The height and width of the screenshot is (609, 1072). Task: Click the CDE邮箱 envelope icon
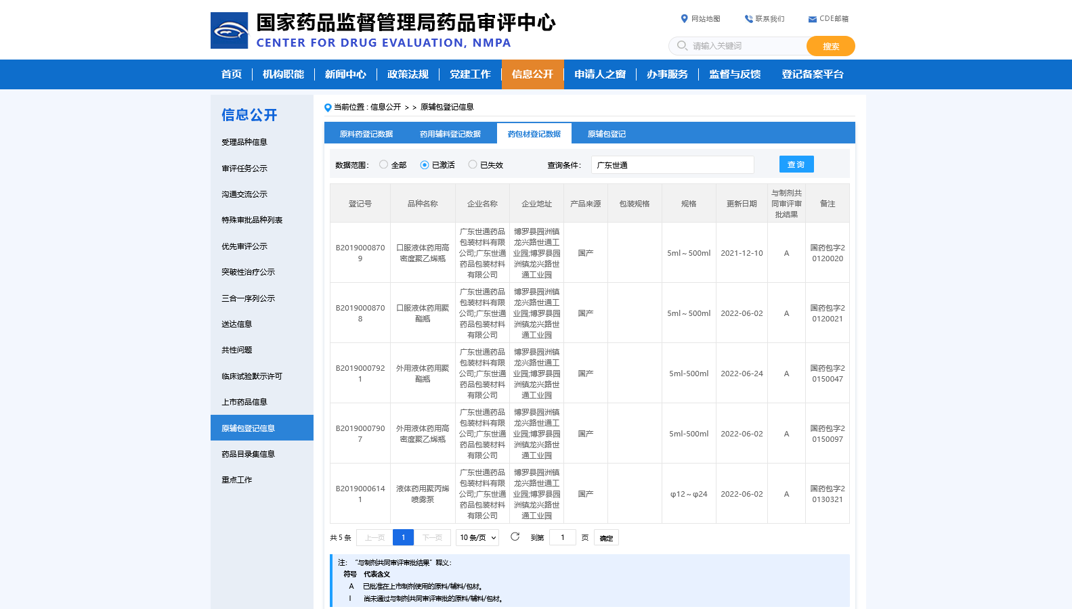(813, 19)
